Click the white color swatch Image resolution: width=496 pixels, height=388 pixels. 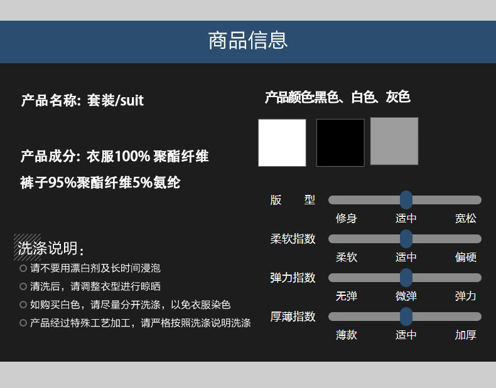tap(282, 143)
